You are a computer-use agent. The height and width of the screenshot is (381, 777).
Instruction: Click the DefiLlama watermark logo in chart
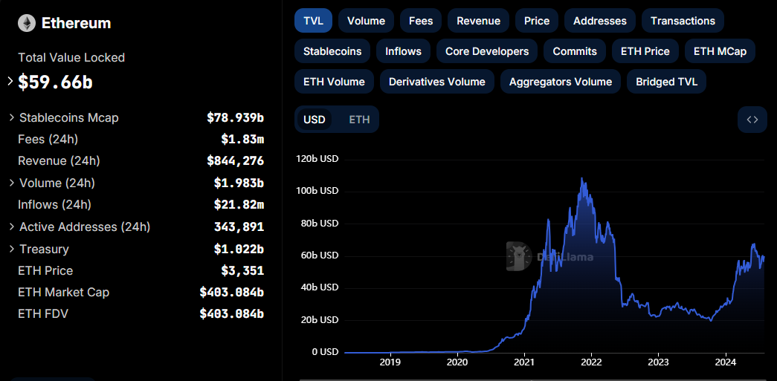(518, 256)
